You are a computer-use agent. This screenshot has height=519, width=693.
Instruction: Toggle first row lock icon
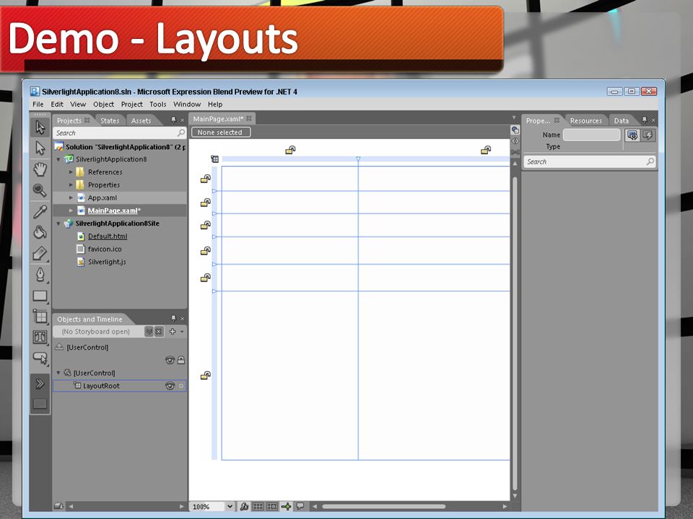[206, 179]
